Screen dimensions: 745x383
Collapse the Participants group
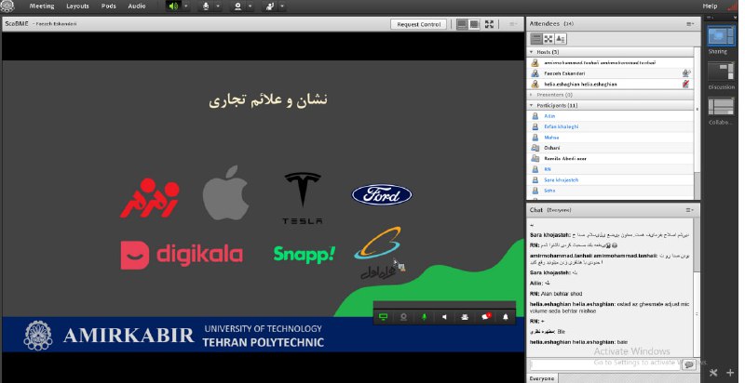[531, 105]
